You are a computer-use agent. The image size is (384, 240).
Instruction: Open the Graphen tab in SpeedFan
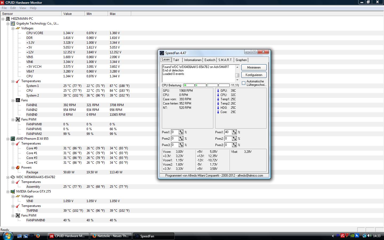[241, 60]
